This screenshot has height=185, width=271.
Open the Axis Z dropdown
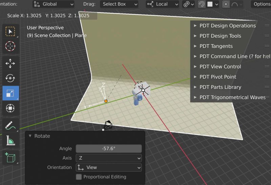(109, 158)
